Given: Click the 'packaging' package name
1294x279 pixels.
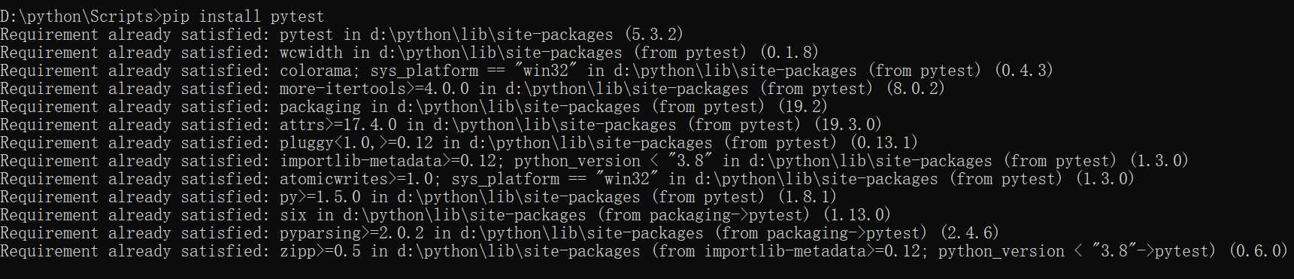Looking at the screenshot, I should tap(320, 107).
